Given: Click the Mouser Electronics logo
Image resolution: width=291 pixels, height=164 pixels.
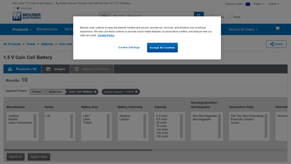Looking at the screenshot, I should click(27, 16).
